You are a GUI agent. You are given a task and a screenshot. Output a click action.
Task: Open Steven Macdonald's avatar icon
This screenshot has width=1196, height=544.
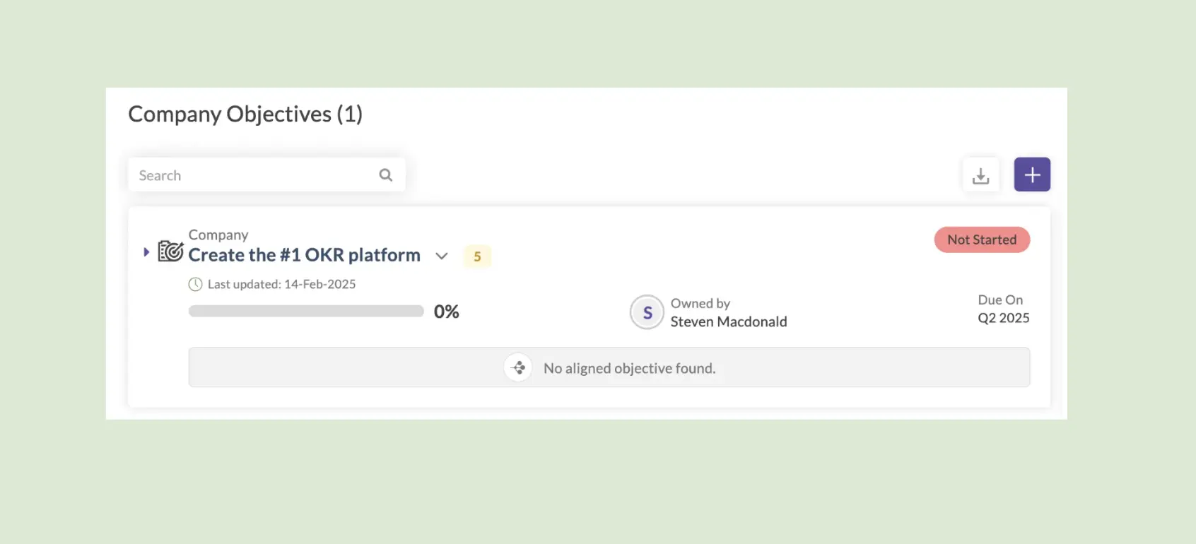(x=646, y=312)
